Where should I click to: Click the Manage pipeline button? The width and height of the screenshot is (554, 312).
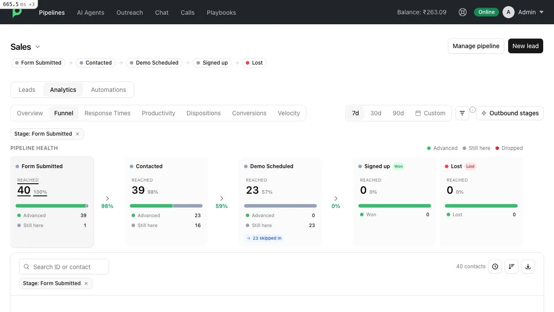pyautogui.click(x=476, y=46)
